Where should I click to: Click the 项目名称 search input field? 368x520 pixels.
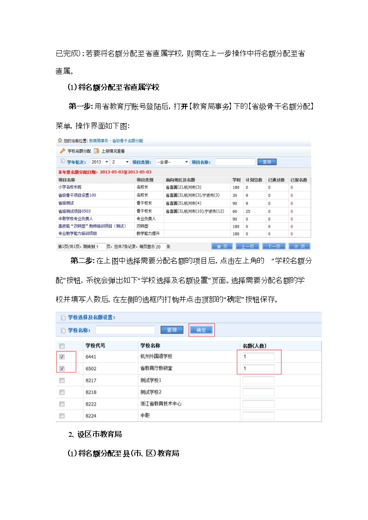pos(235,162)
